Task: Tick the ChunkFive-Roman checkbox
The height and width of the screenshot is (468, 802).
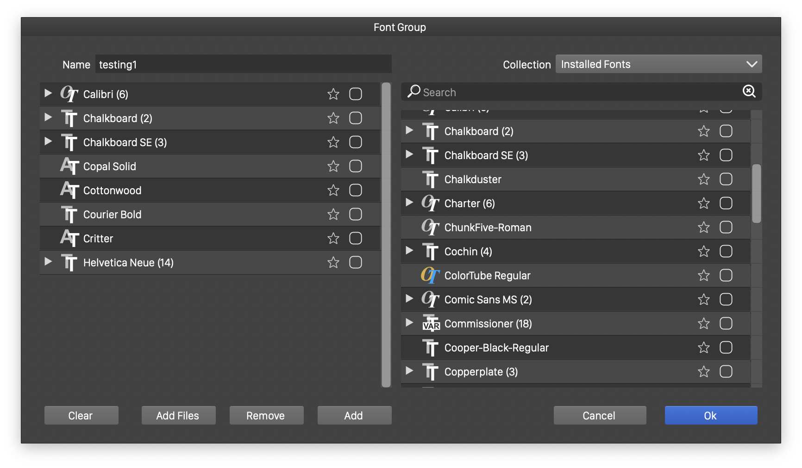Action: tap(726, 227)
